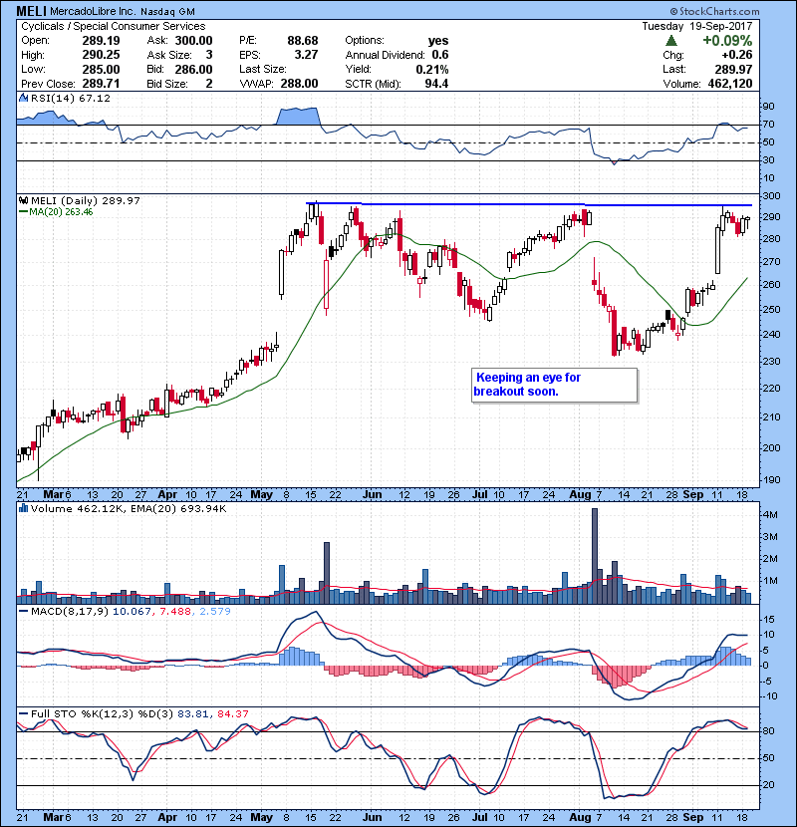The height and width of the screenshot is (827, 797).
Task: Click the date Tuesday 19-Sep-2017
Action: (x=697, y=26)
